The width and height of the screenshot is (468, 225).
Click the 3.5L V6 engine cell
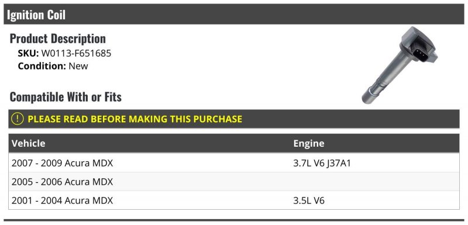(309, 200)
